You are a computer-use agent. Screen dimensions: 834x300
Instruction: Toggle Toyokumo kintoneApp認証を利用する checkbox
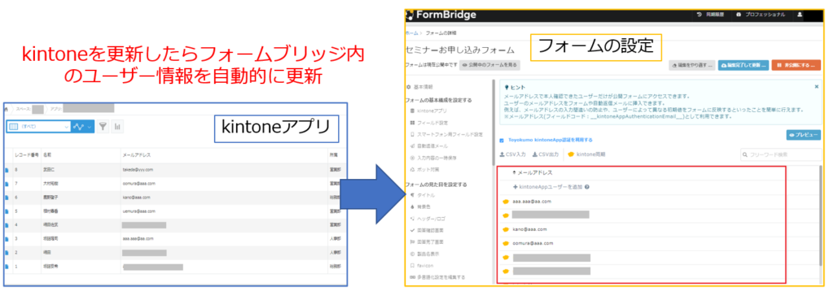click(x=503, y=140)
